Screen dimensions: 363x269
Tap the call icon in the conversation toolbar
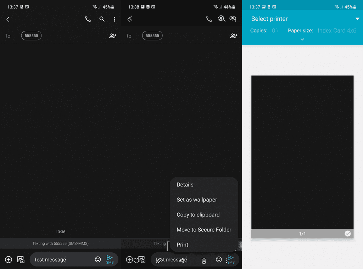88,19
